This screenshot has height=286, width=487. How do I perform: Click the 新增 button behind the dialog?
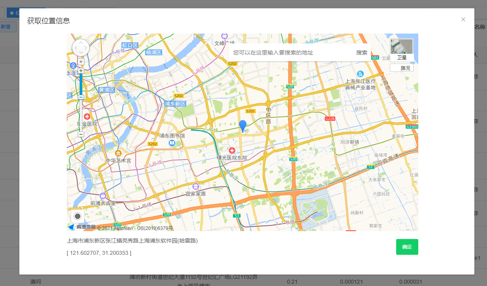tap(8, 26)
